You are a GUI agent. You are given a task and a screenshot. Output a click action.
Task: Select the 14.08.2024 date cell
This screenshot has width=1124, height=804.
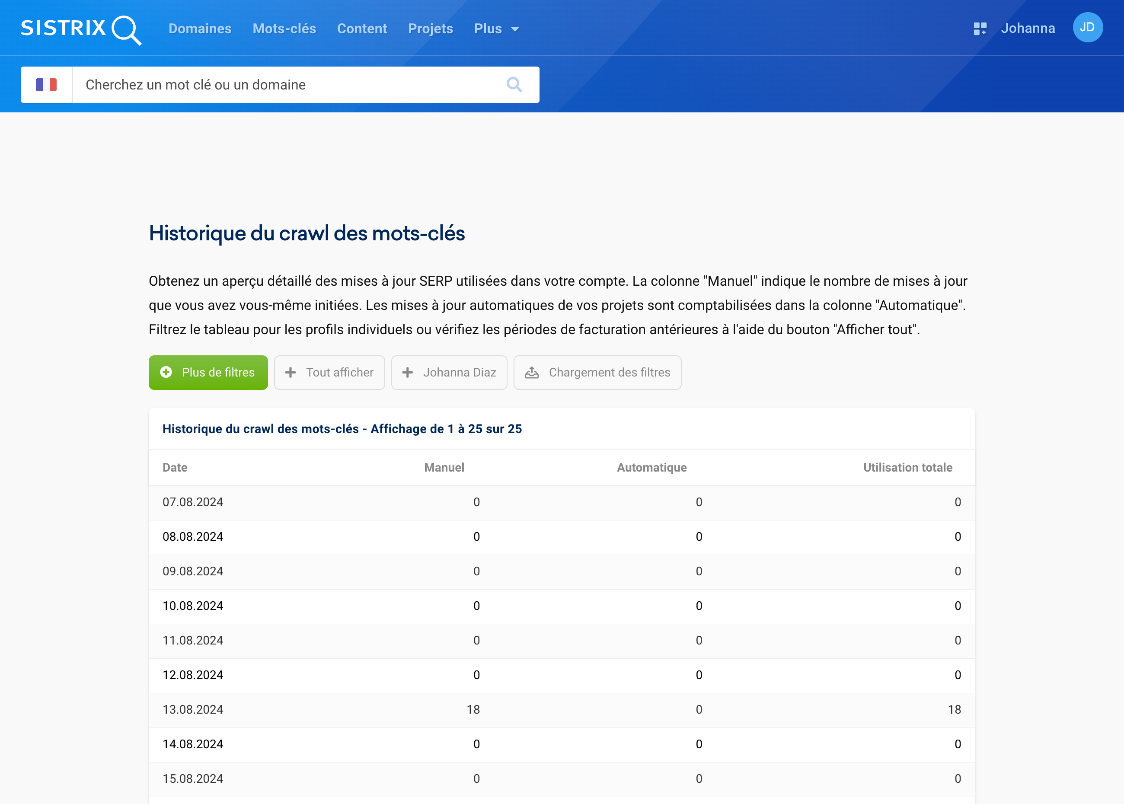(x=193, y=745)
